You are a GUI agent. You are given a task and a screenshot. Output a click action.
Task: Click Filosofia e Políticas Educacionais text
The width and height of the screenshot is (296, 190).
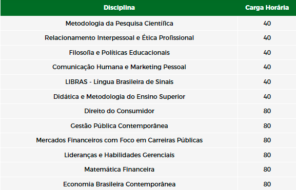point(120,53)
